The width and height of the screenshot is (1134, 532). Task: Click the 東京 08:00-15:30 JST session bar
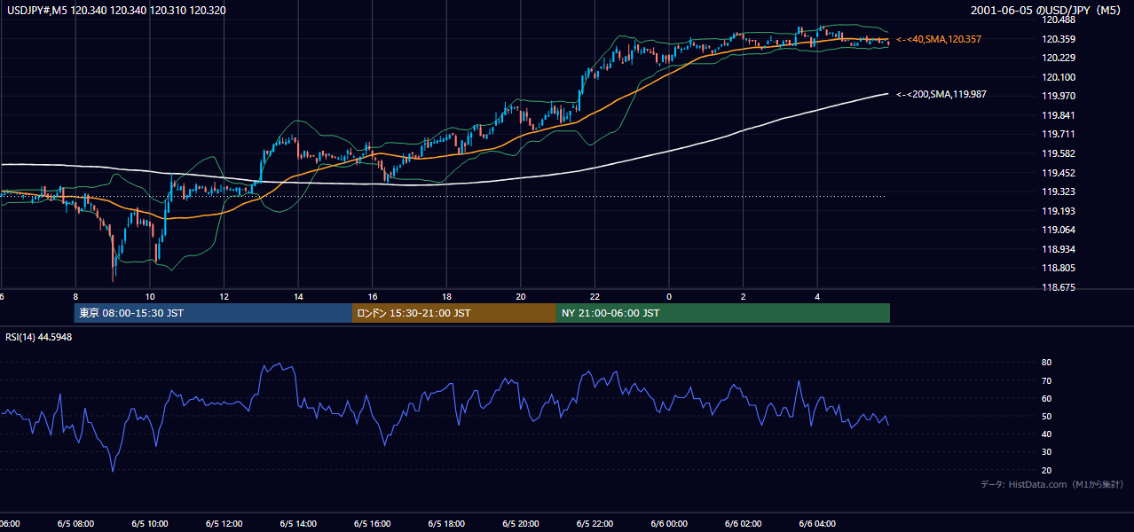(213, 313)
